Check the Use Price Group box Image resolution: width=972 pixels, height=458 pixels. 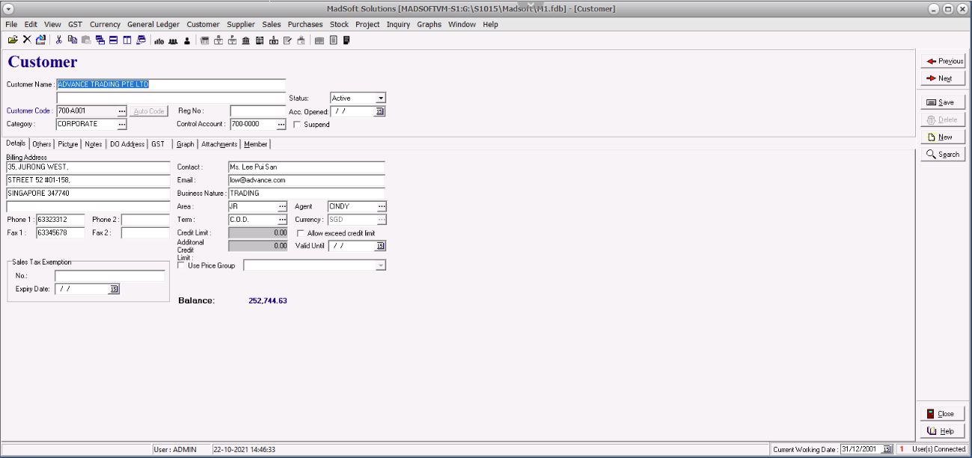(181, 265)
